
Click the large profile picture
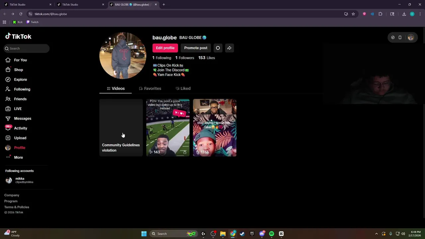click(x=123, y=55)
